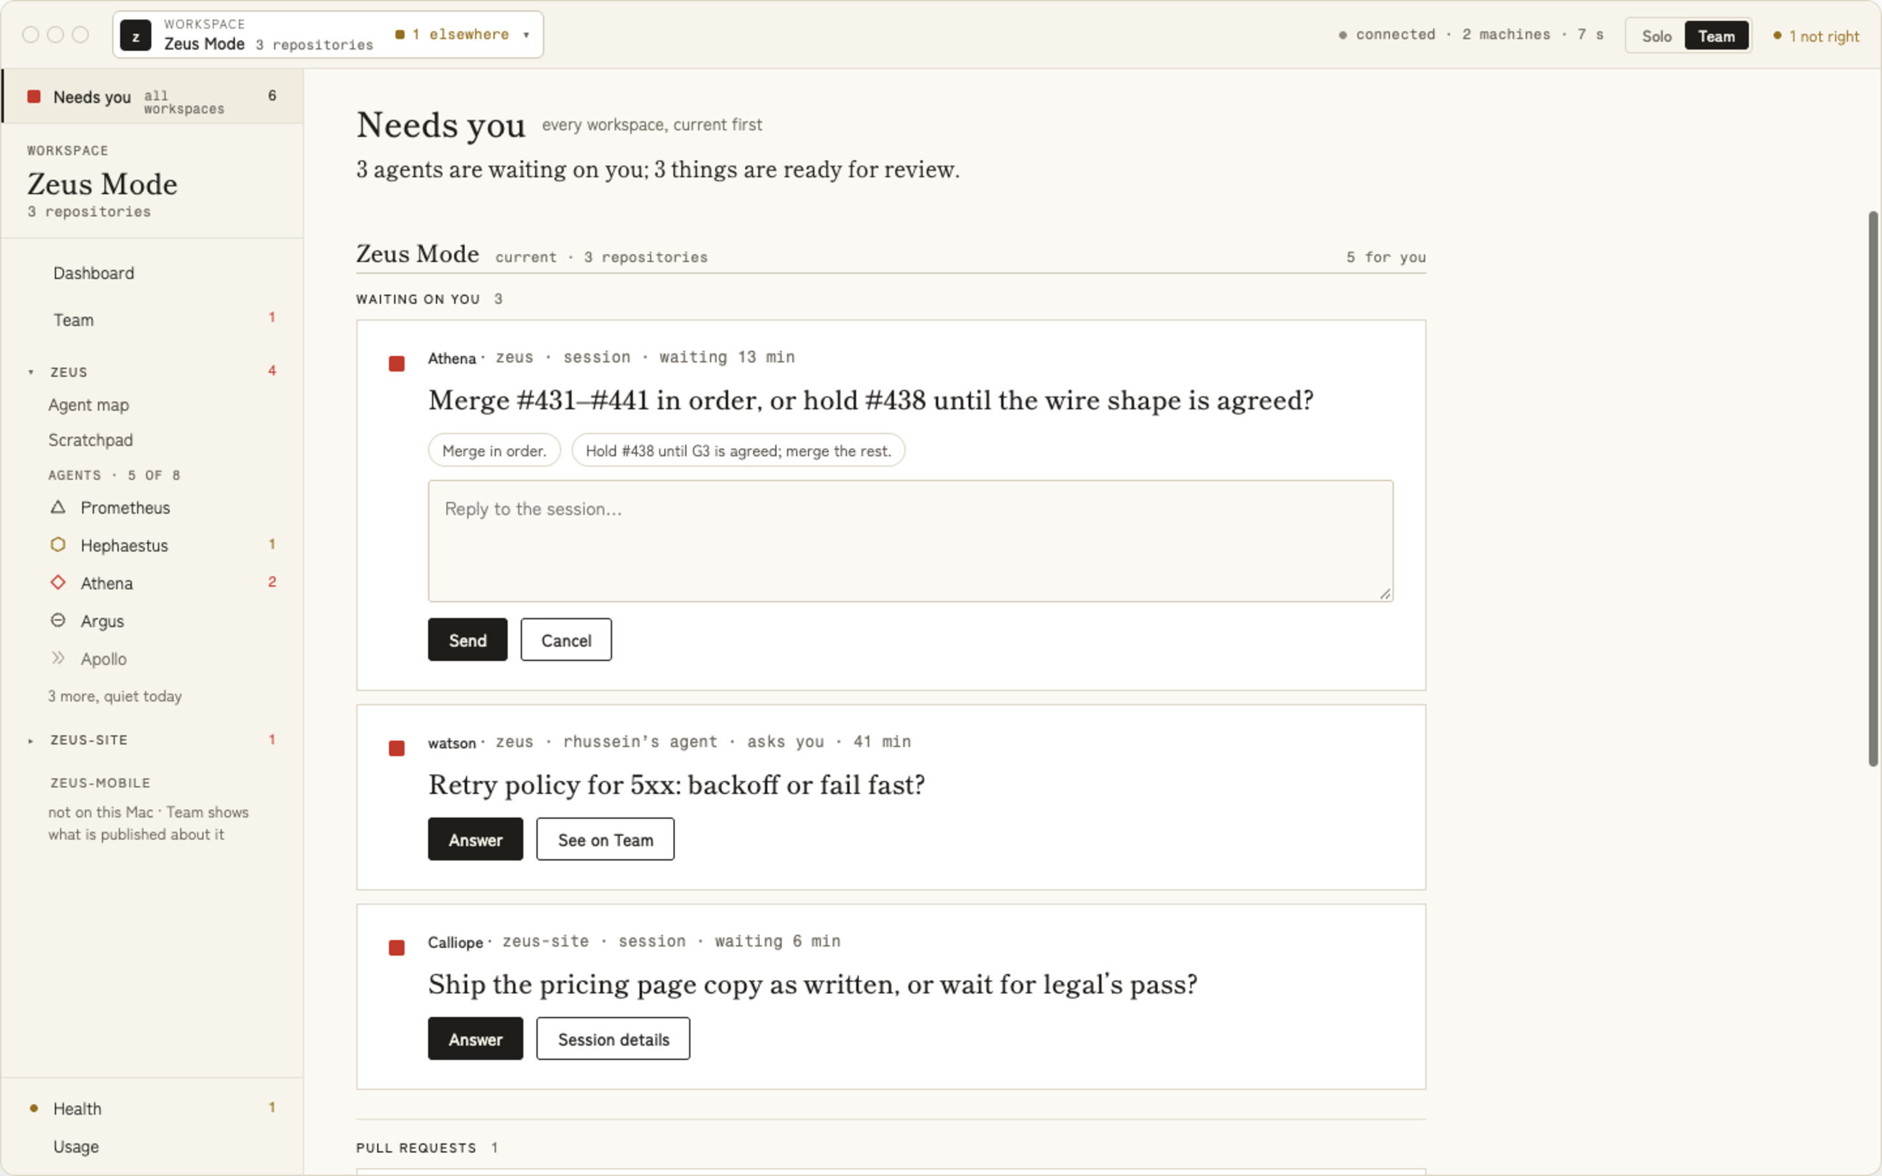
Task: Click the vertical scrollbar on the right
Action: coord(1873,489)
